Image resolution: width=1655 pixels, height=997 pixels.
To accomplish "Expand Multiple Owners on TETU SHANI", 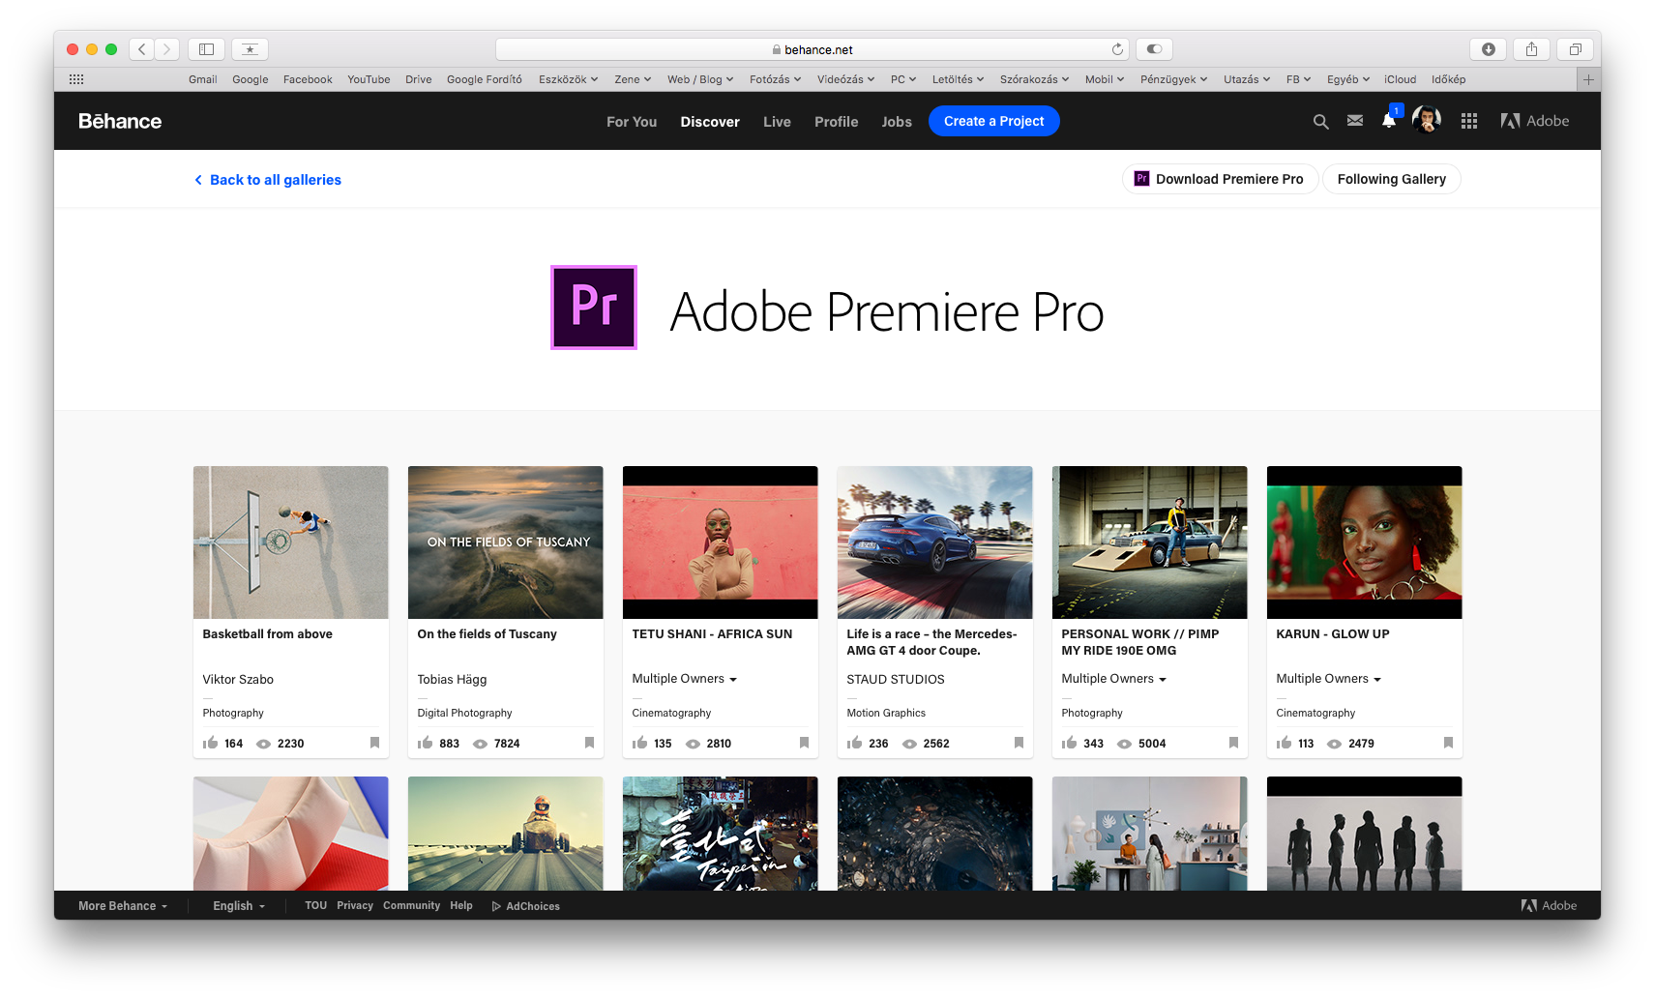I will click(x=684, y=679).
